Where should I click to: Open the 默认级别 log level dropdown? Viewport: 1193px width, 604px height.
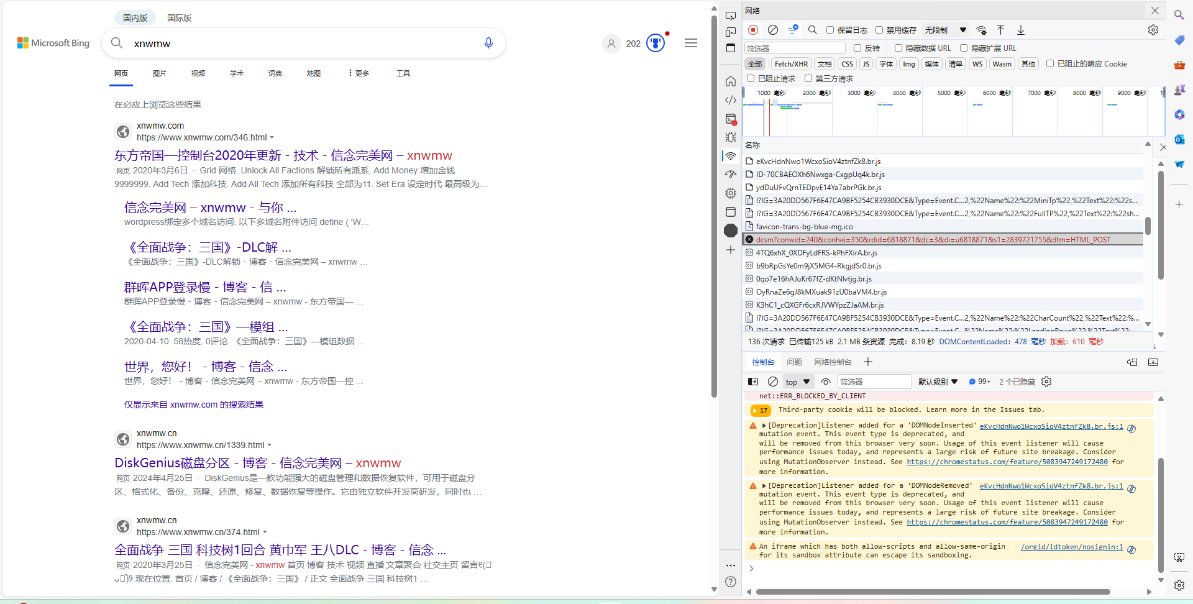click(938, 382)
